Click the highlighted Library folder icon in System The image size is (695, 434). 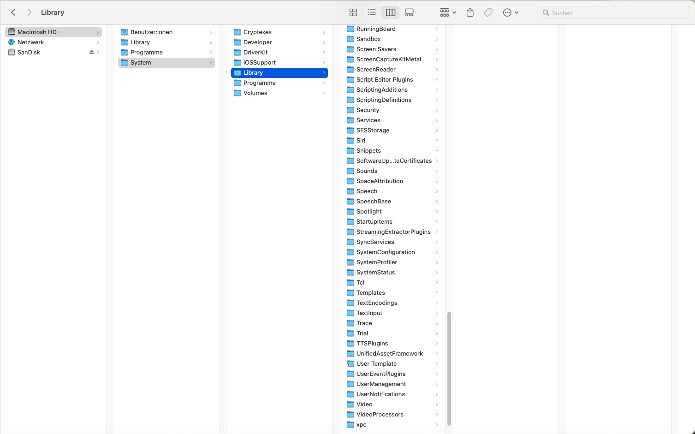[238, 72]
